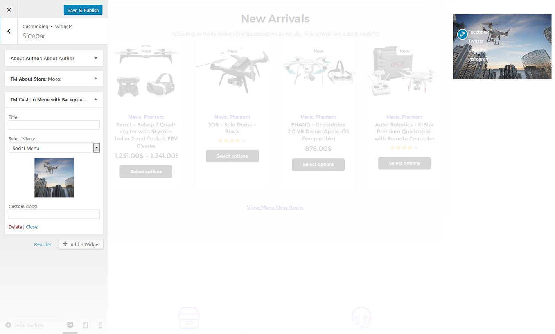This screenshot has width=555, height=334.
Task: Switch to mobile preview device icon
Action: pyautogui.click(x=100, y=325)
